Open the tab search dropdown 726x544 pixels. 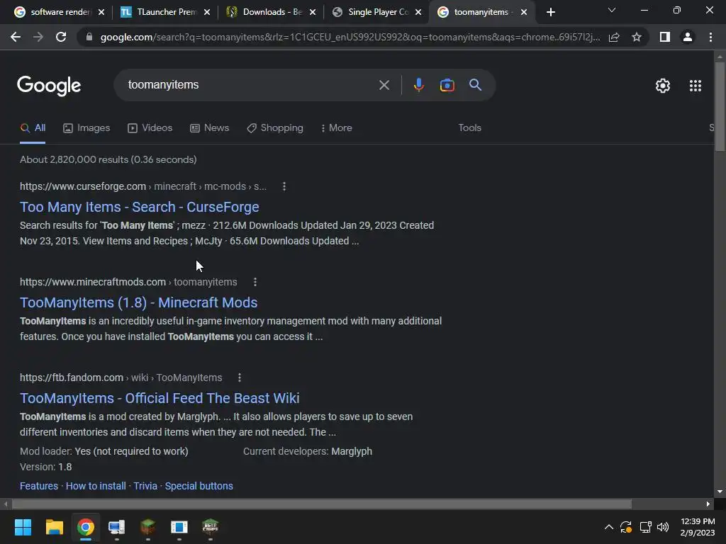click(612, 10)
